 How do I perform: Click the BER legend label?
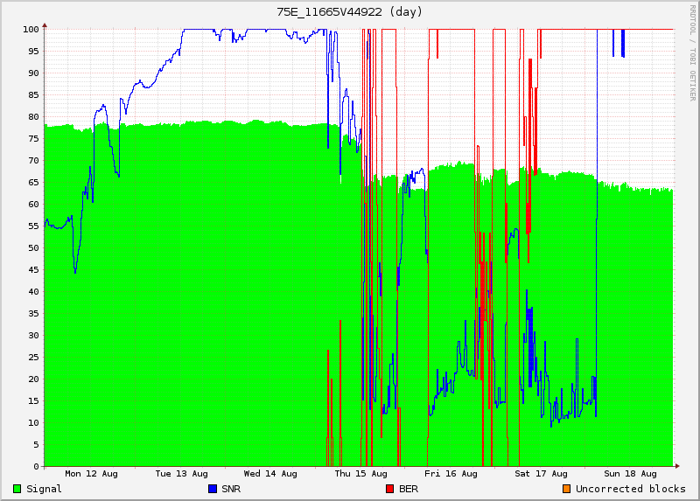409,489
